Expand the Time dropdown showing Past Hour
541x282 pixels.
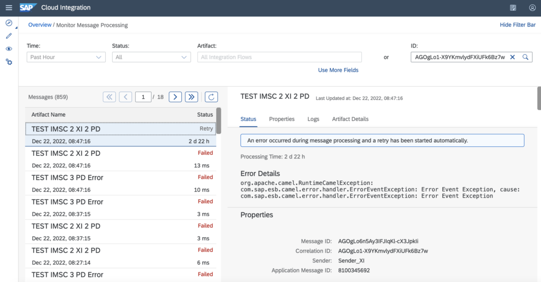point(66,57)
